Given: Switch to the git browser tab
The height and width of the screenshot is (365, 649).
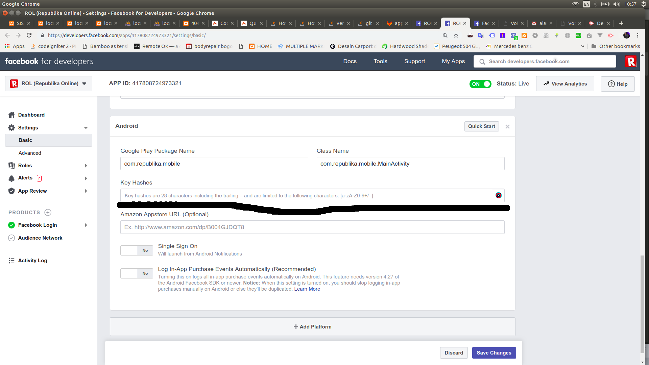Looking at the screenshot, I should [368, 23].
